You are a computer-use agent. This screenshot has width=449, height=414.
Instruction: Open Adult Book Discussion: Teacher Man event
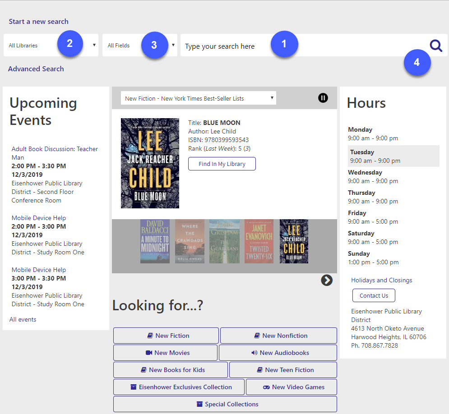tap(55, 153)
